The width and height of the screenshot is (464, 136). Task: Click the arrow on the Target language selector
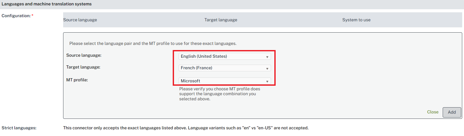click(x=267, y=69)
